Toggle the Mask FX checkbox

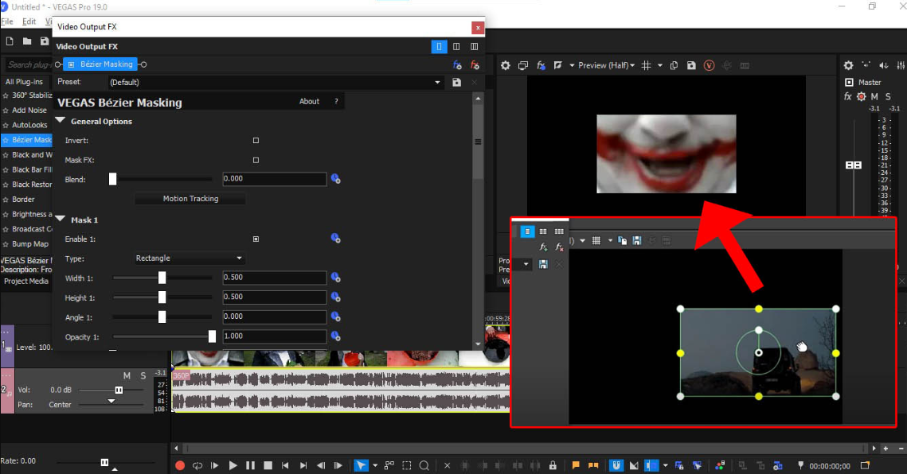[x=255, y=160]
